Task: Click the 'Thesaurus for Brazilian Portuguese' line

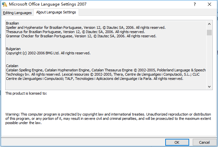Action: coord(75,32)
